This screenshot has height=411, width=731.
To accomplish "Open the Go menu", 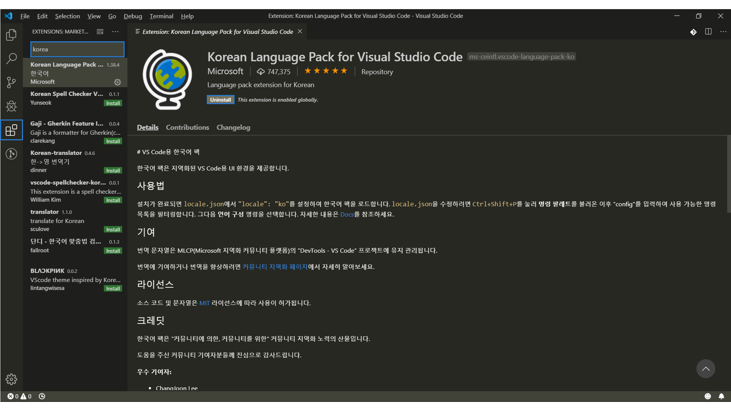I will (x=112, y=16).
